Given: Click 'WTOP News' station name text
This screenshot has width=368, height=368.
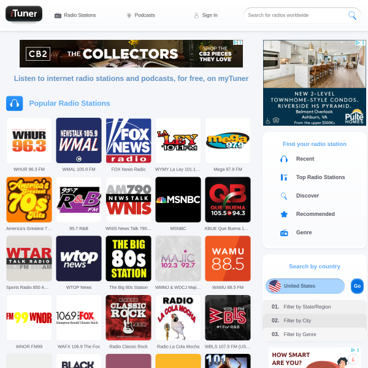Looking at the screenshot, I should point(79,288).
